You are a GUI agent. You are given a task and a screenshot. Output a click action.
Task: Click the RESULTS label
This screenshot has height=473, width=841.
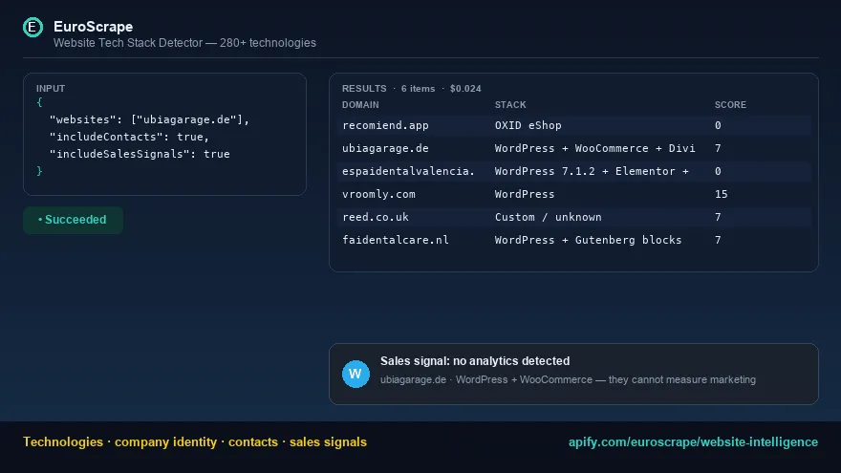pos(364,89)
